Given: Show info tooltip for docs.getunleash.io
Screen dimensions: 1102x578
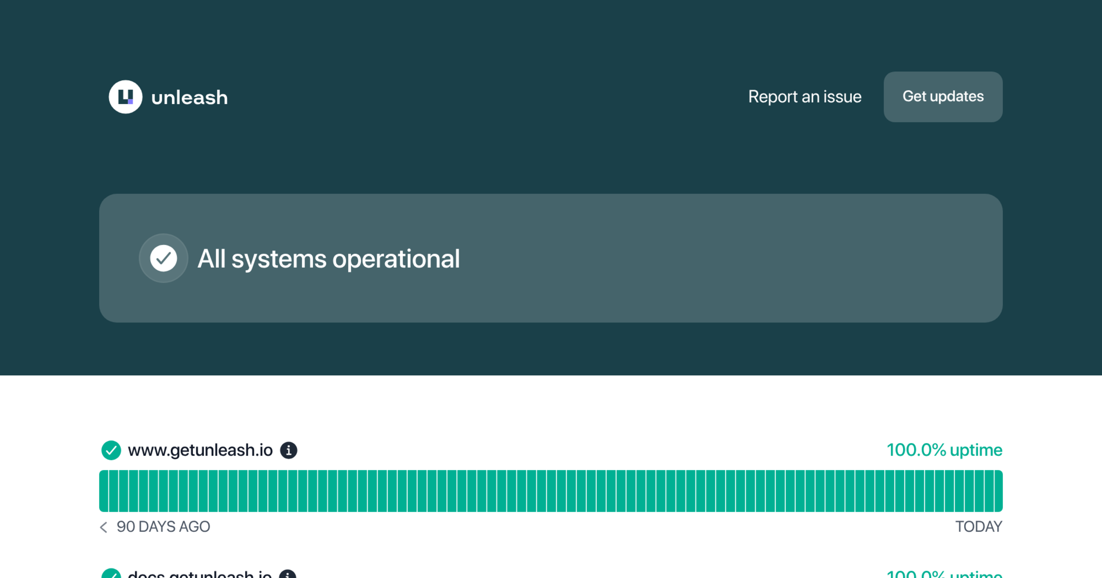Looking at the screenshot, I should click(288, 575).
